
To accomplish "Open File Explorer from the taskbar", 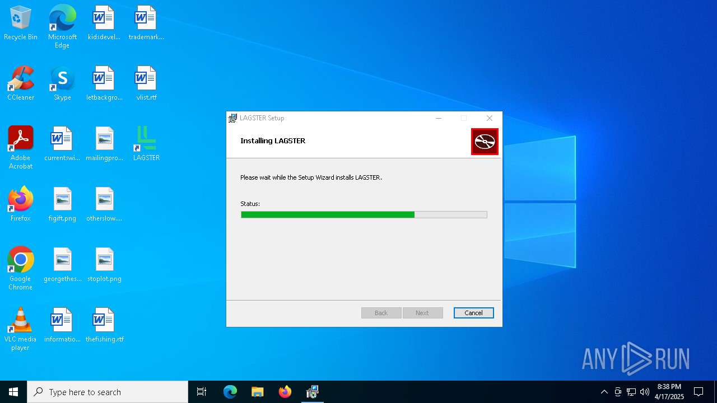I will [x=257, y=392].
